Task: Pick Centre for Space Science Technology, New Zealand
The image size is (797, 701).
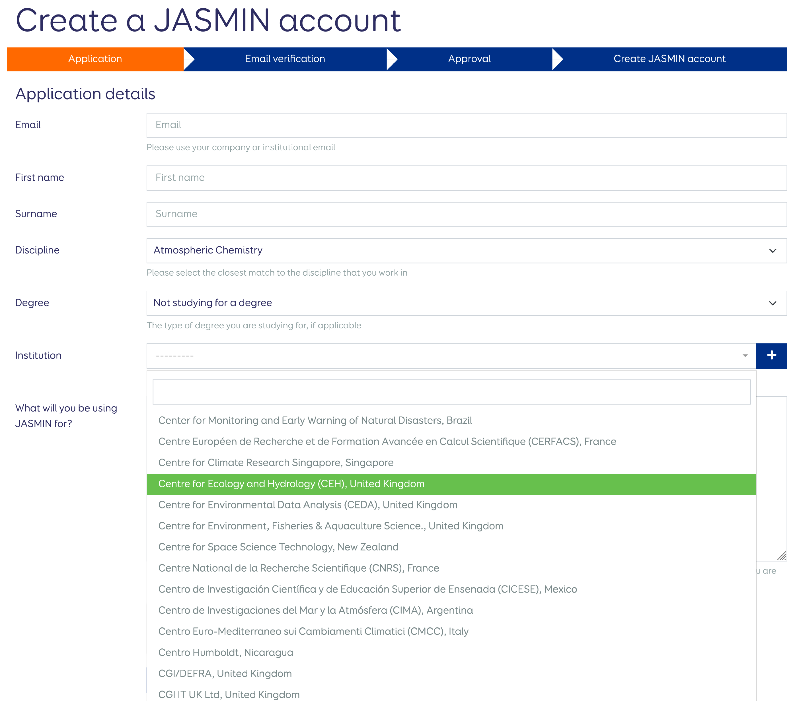Action: point(278,547)
